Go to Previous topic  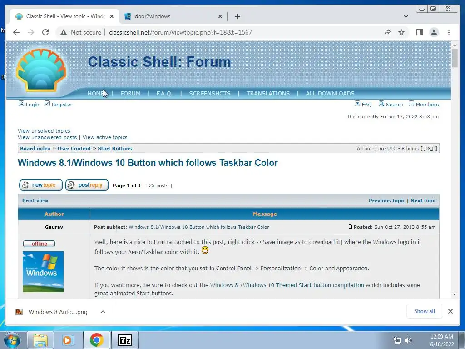387,200
